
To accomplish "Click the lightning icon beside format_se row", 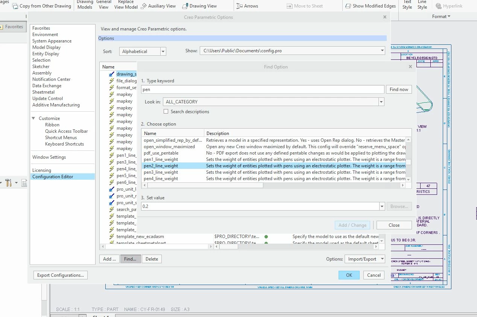I will 112,88.
